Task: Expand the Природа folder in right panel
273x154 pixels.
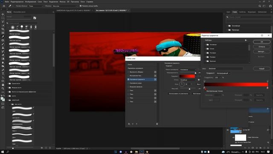Action: [x=227, y=30]
